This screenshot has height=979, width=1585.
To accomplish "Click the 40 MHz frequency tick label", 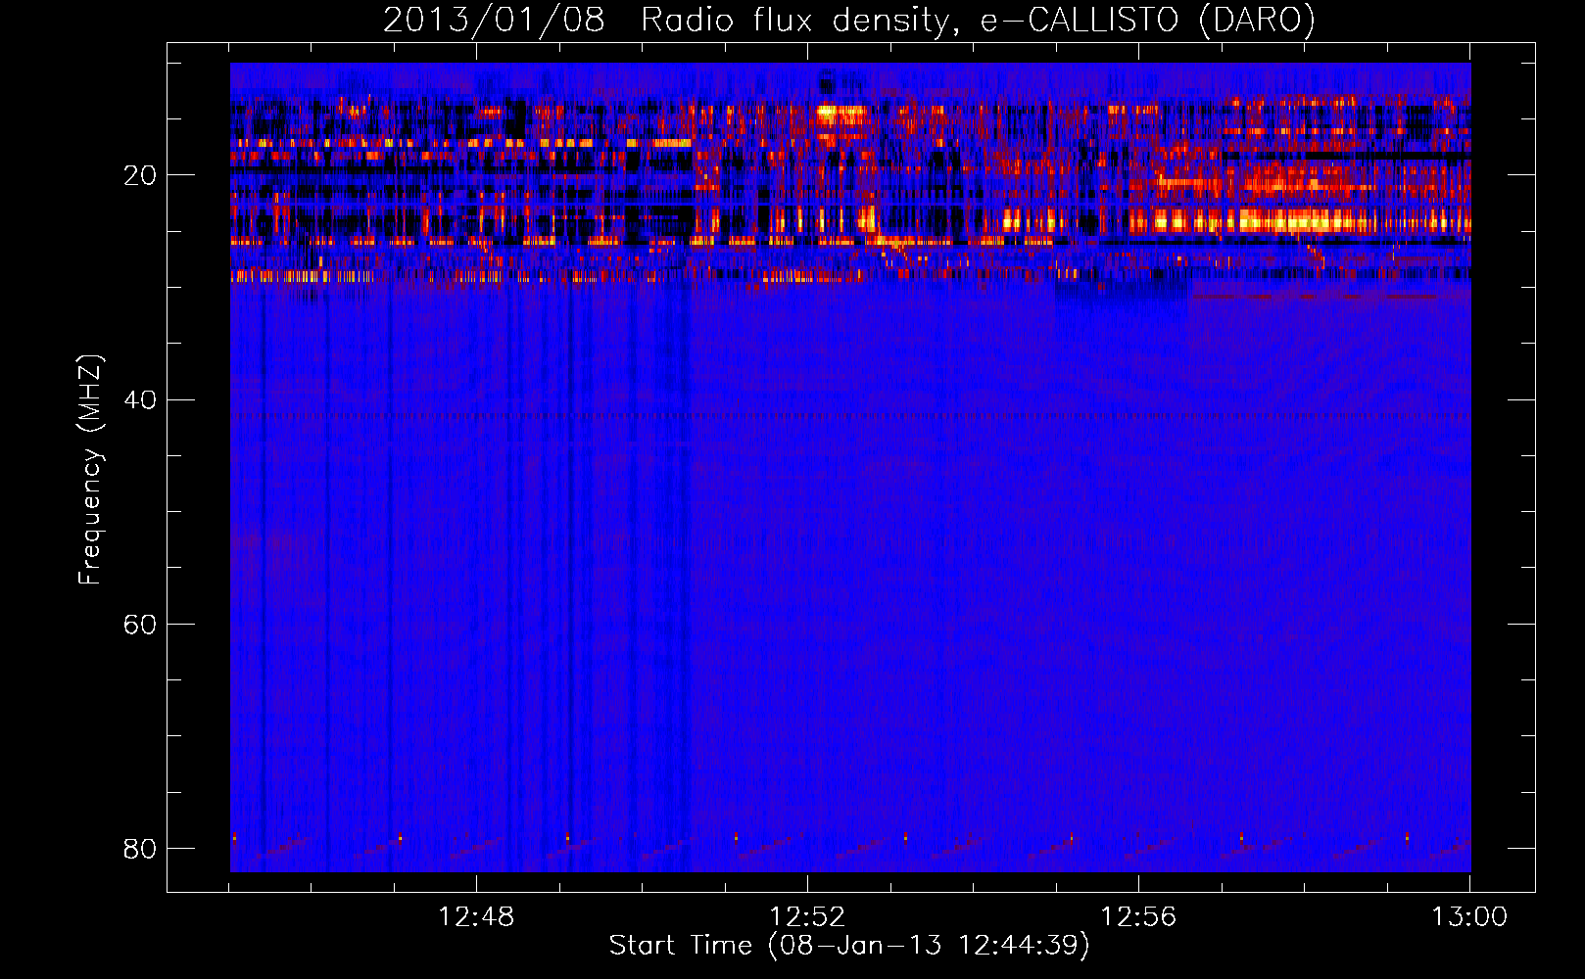I will (x=140, y=400).
